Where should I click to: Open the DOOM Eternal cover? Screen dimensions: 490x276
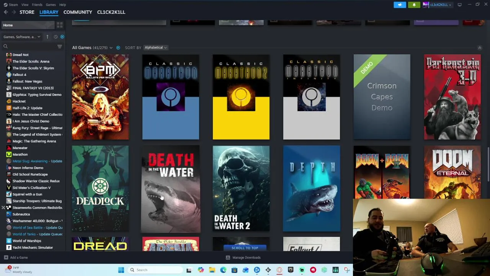point(452,172)
